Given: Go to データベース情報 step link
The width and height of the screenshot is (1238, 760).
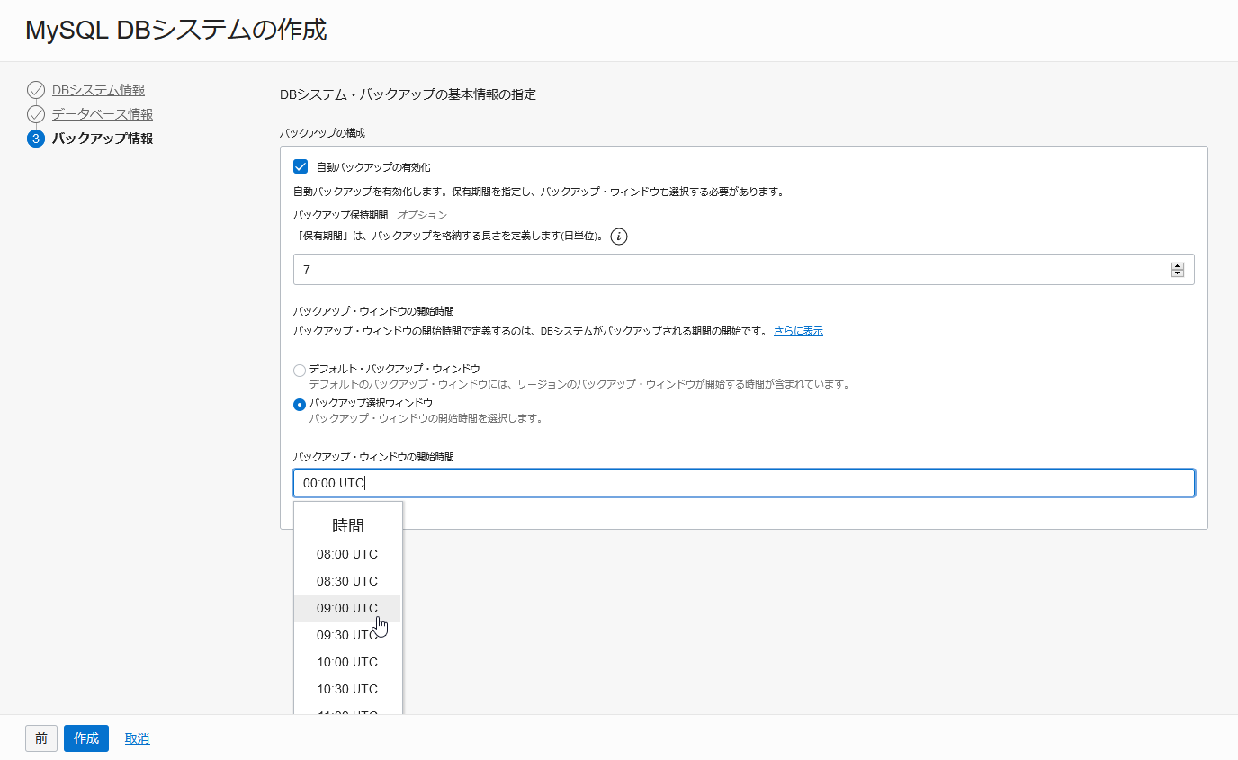Looking at the screenshot, I should coord(103,114).
